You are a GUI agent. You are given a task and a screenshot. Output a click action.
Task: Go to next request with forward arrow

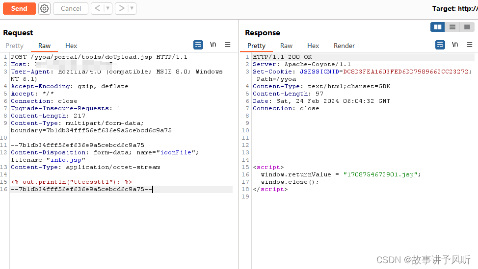click(x=122, y=8)
